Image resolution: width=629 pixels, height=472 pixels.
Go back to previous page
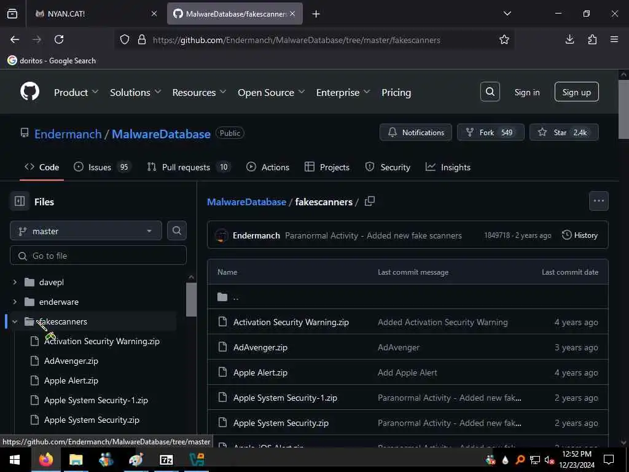[x=15, y=39]
